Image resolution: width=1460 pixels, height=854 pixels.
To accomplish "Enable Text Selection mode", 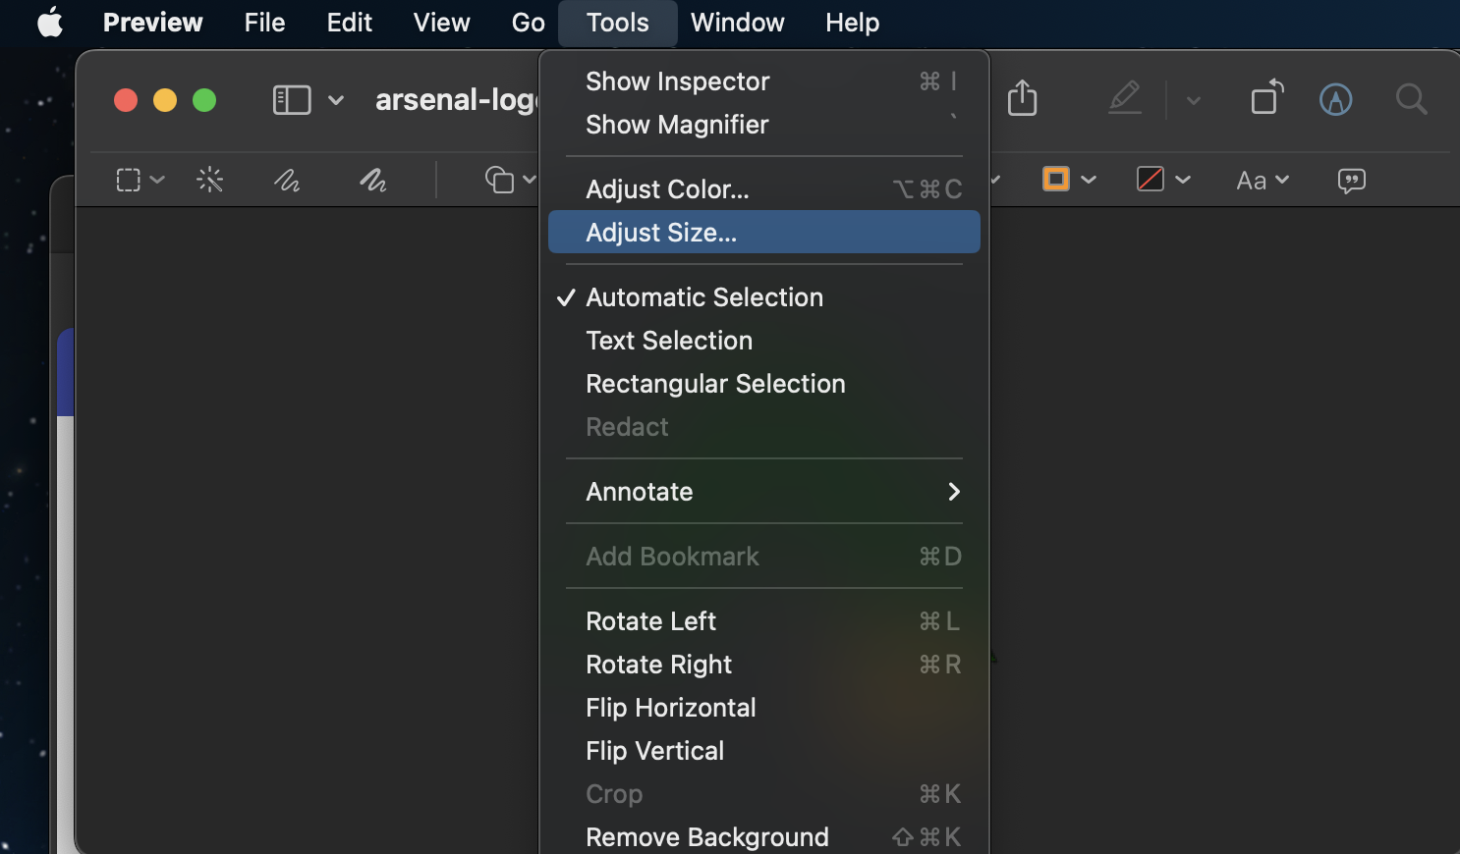I will [668, 341].
